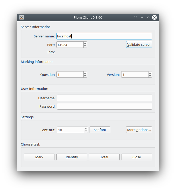Start the Total task
The image size is (176, 191).
click(x=104, y=157)
